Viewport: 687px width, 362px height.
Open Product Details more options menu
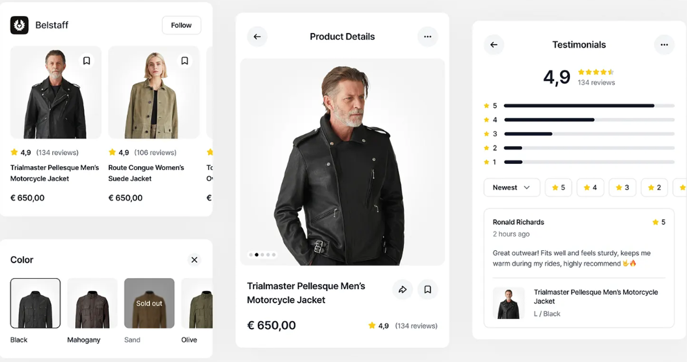[x=427, y=37]
